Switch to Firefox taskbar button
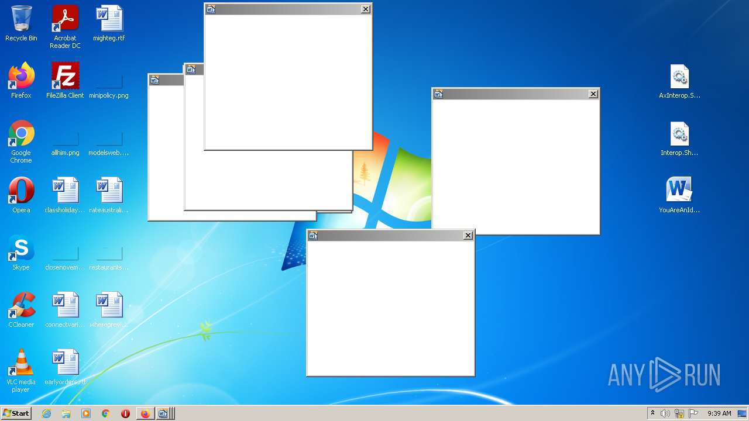 tap(145, 413)
